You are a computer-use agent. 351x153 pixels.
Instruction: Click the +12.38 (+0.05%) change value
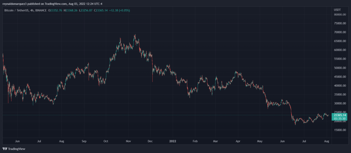coord(119,10)
